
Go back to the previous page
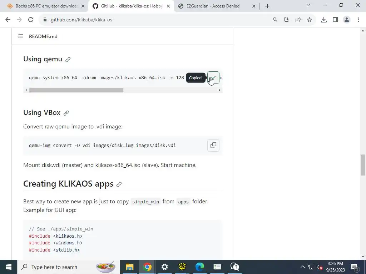click(x=8, y=20)
